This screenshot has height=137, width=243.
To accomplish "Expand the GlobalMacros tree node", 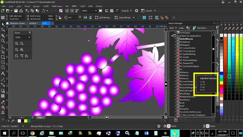I will [x=175, y=39].
